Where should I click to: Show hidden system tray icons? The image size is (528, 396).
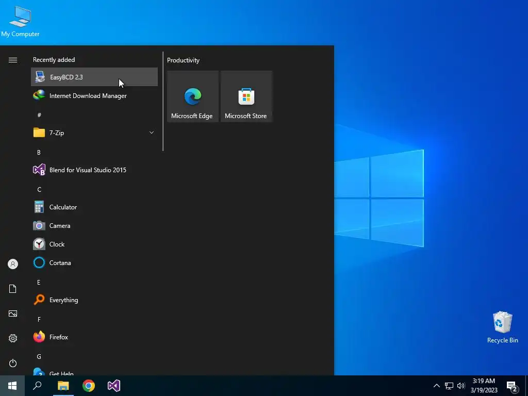pyautogui.click(x=436, y=386)
